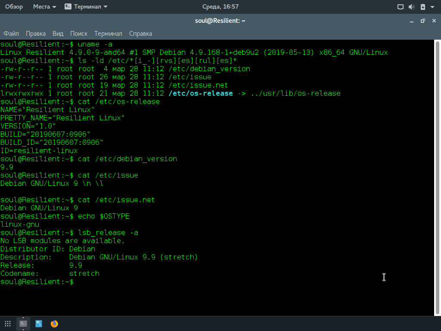Click the Среда, 16:57 clock

click(x=220, y=6)
